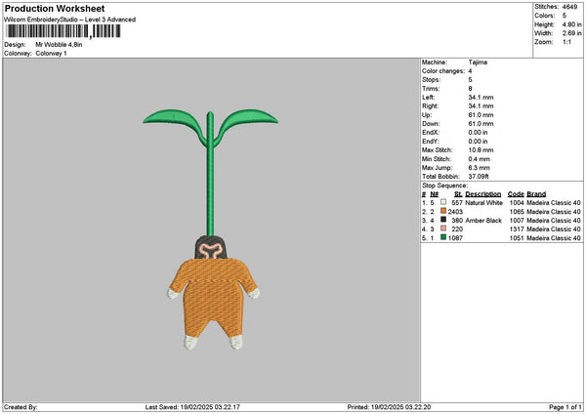Click the stitch count '557' in row 1
The height and width of the screenshot is (414, 586).
pyautogui.click(x=457, y=203)
